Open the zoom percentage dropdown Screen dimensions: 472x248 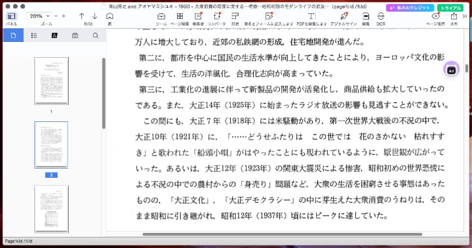(39, 16)
